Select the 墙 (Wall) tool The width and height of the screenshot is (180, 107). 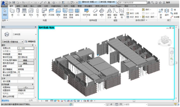tap(12, 12)
